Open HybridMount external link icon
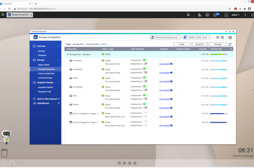This screenshot has width=254, height=168. tap(59, 103)
